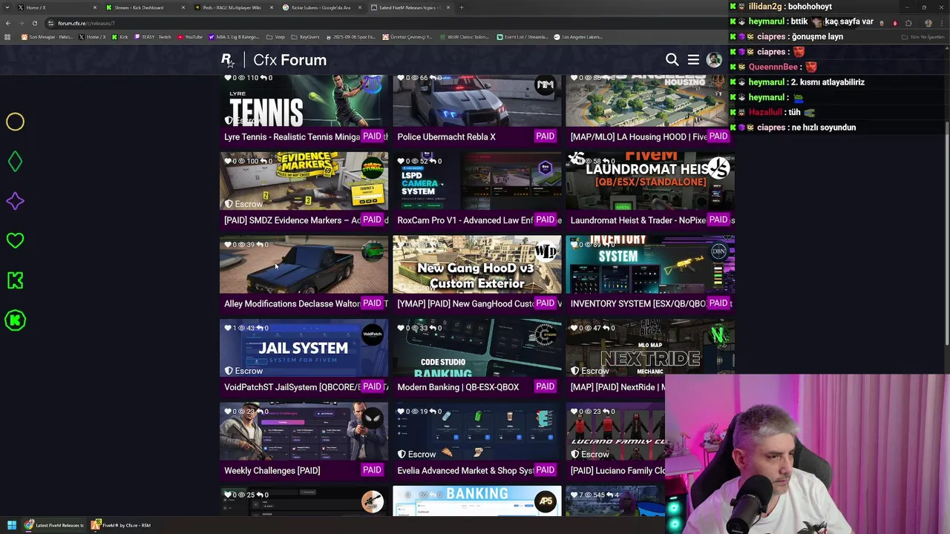The image size is (950, 534).
Task: Close the Latest FiveM Releases topics tab
Action: [x=448, y=7]
